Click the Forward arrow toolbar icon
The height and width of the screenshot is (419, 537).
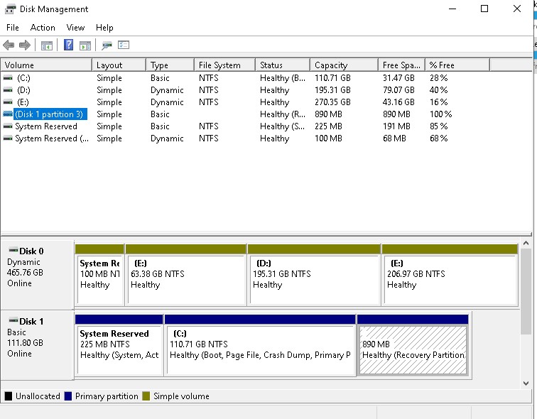[x=25, y=45]
